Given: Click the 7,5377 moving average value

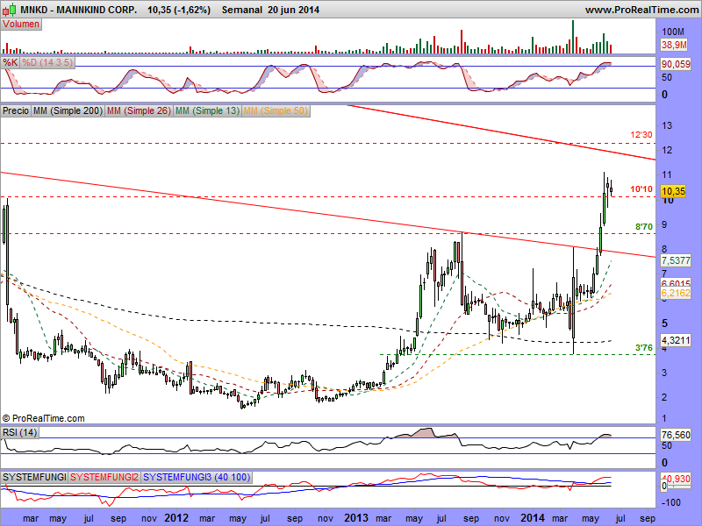Looking at the screenshot, I should point(676,260).
